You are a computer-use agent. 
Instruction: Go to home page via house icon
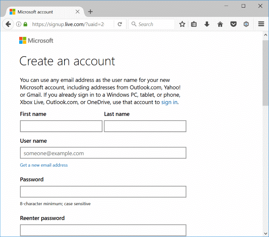coord(220,24)
